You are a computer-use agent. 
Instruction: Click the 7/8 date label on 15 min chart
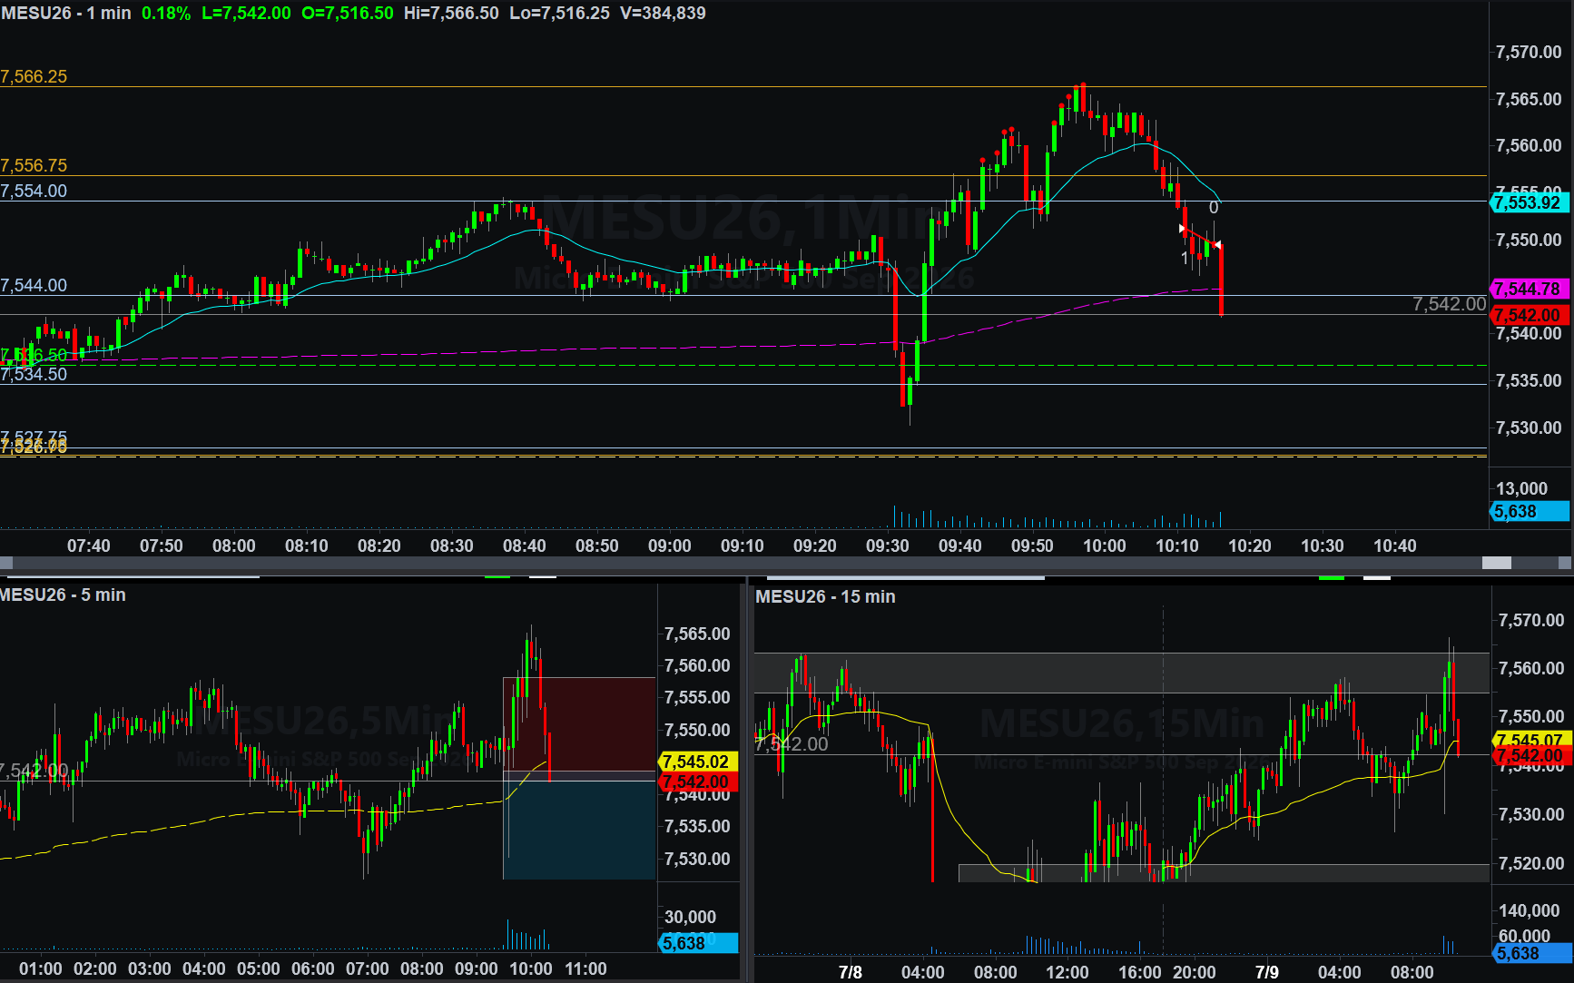coord(851,972)
